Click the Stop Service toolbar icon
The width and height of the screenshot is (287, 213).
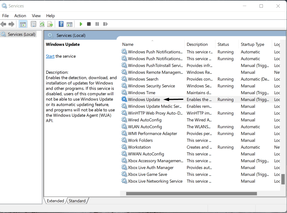[x=89, y=24]
